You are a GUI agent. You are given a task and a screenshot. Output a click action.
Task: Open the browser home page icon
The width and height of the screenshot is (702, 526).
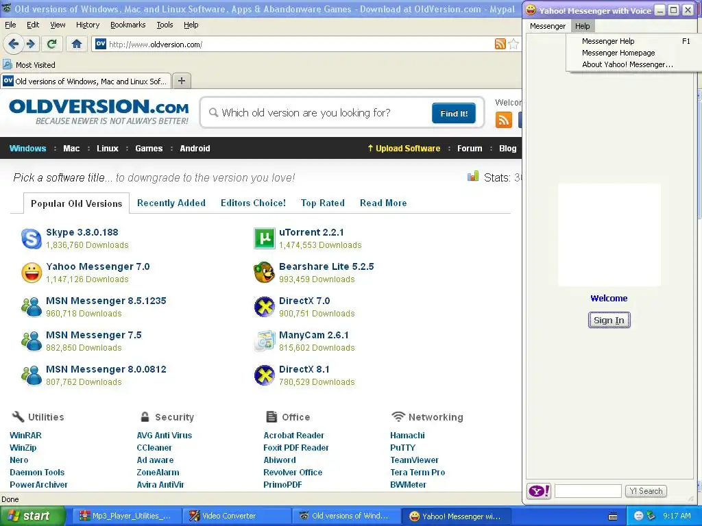tap(77, 44)
